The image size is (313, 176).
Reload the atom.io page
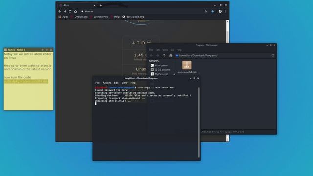point(70,11)
